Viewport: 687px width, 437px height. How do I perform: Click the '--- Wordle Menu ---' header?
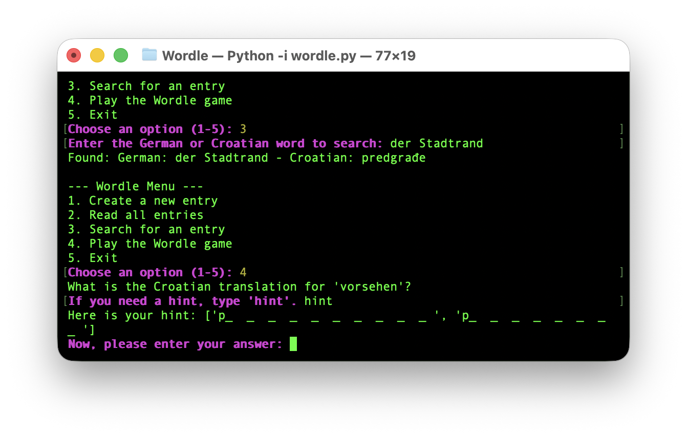point(136,186)
